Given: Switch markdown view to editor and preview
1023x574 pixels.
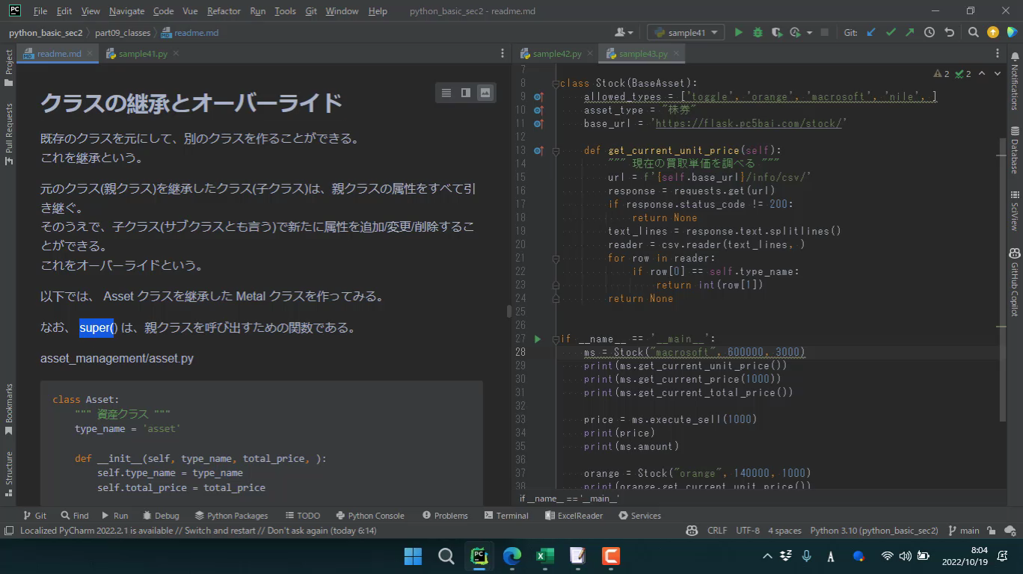Looking at the screenshot, I should [466, 93].
